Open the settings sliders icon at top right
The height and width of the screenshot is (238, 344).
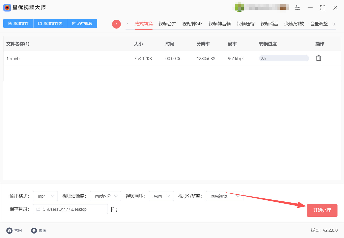pyautogui.click(x=297, y=8)
